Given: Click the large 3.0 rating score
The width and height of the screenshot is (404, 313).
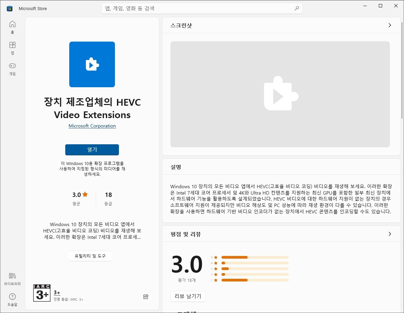Looking at the screenshot, I should 187,264.
